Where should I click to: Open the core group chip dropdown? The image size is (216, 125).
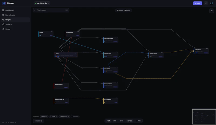44,116
